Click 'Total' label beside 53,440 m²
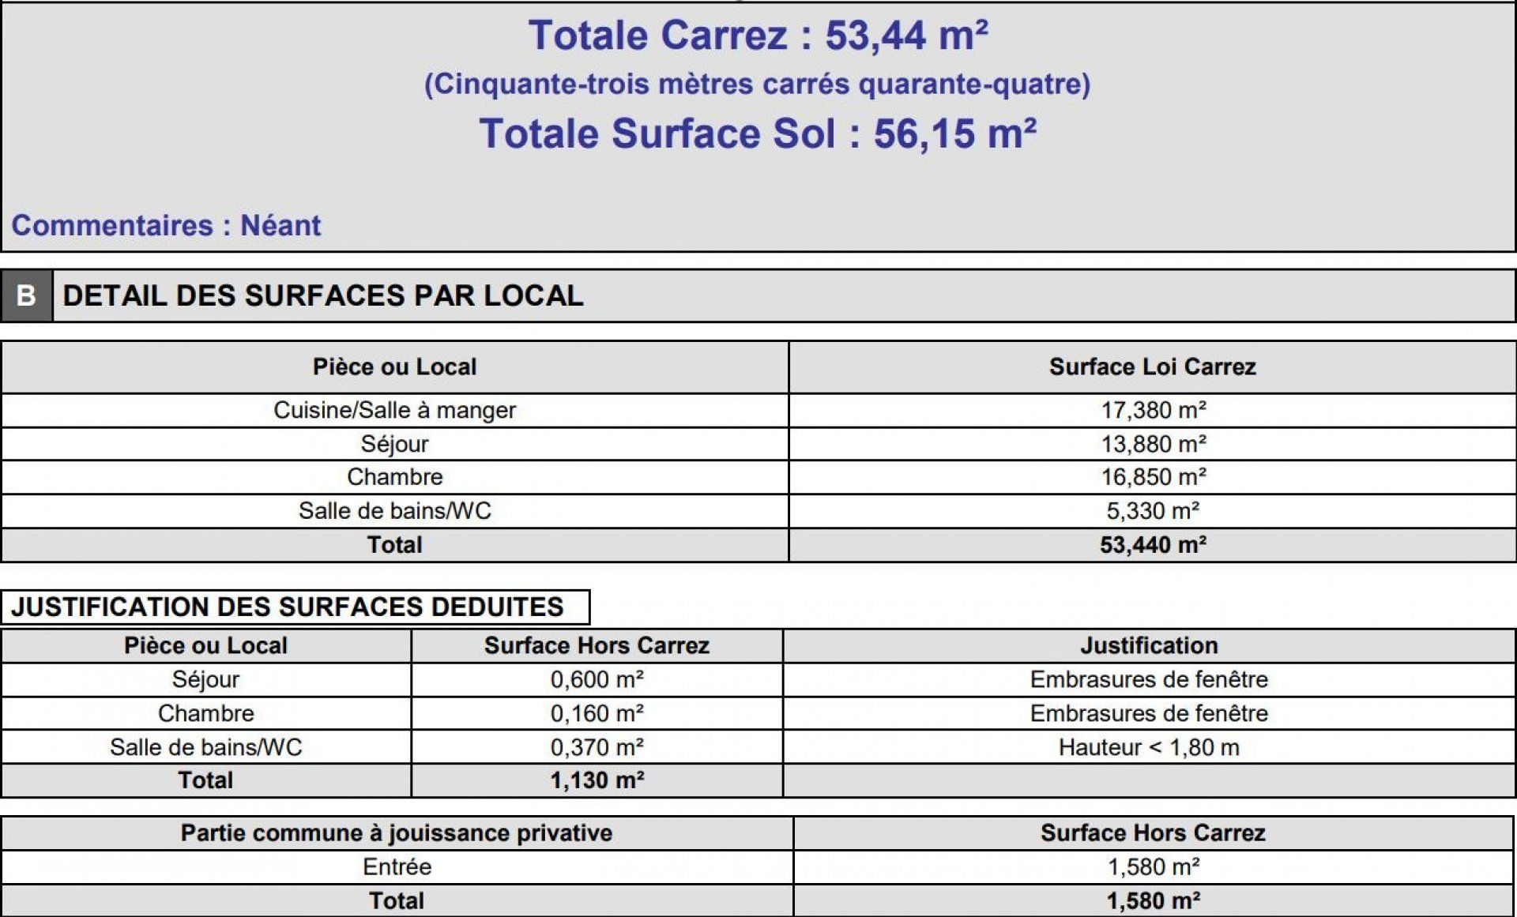The width and height of the screenshot is (1517, 917). [x=394, y=545]
